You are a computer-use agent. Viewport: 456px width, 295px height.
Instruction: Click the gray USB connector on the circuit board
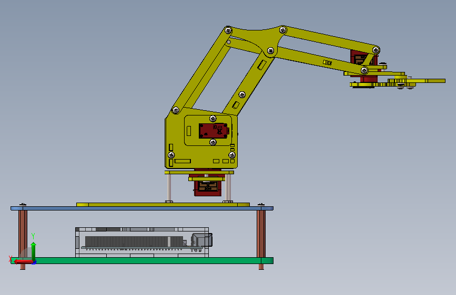(201, 240)
